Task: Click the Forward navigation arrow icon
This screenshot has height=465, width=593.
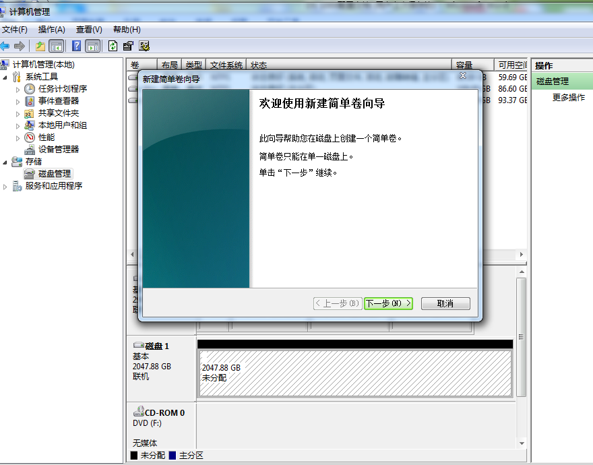Action: tap(18, 45)
